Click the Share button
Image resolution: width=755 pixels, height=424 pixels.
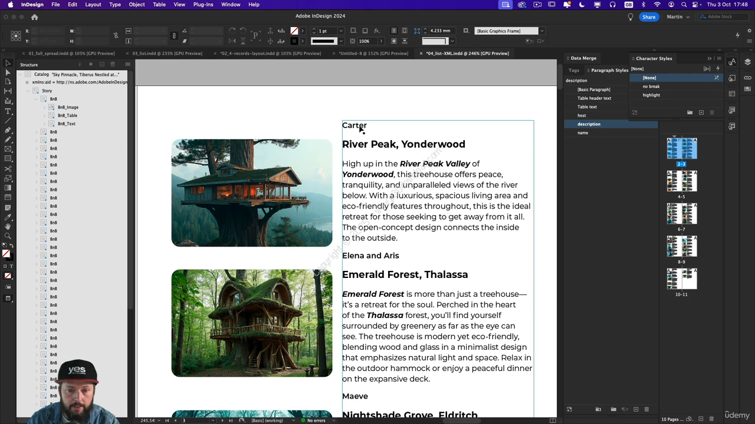[649, 17]
